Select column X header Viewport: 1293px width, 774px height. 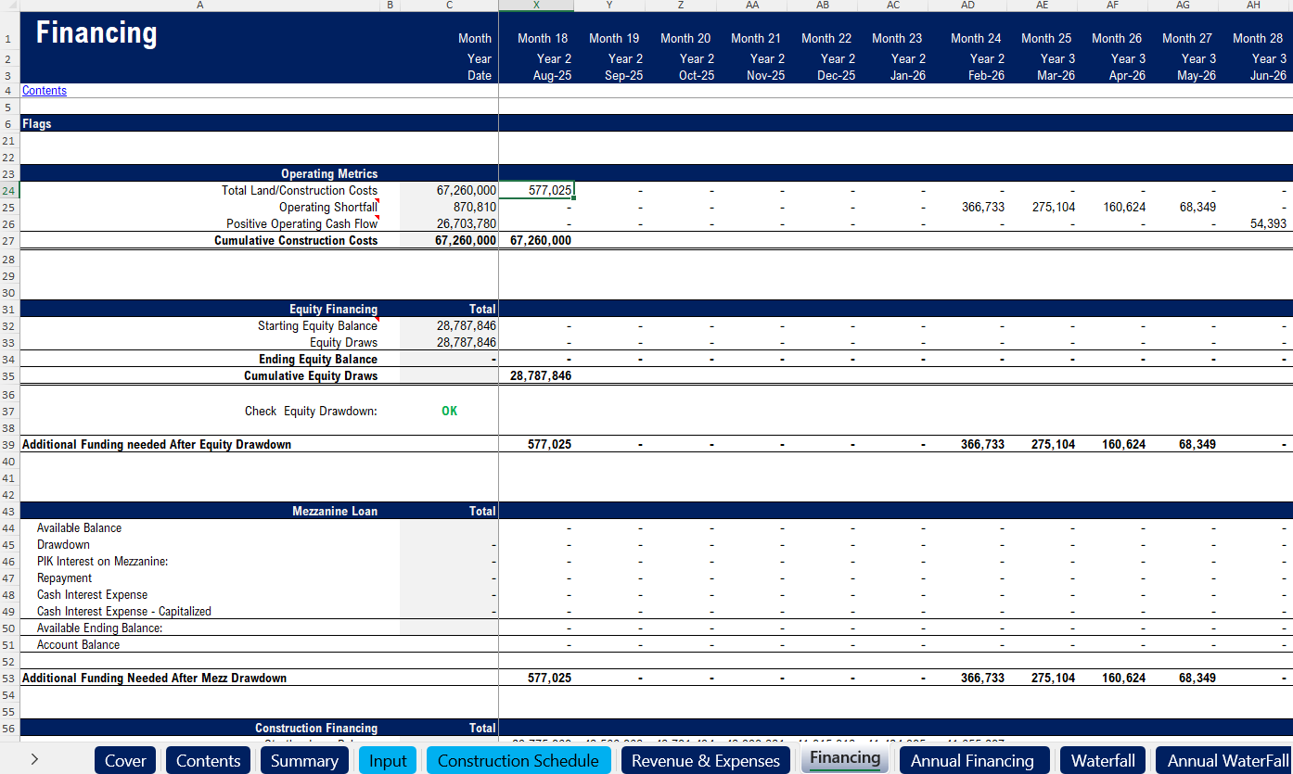coord(536,6)
